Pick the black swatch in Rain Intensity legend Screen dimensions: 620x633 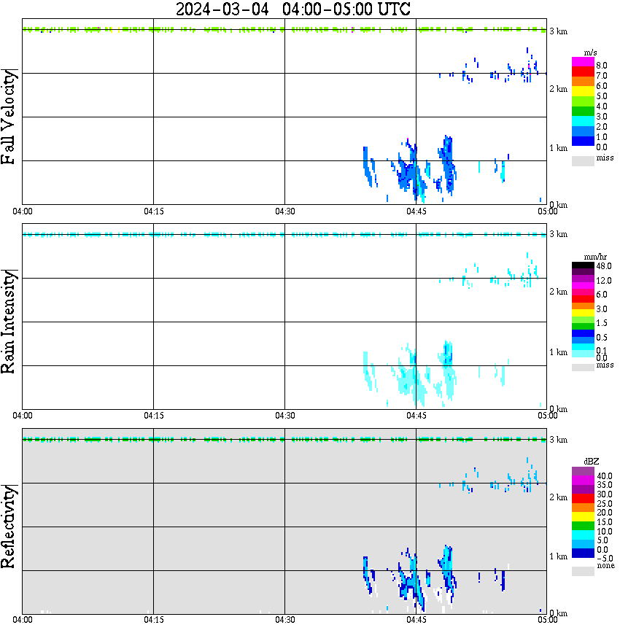(x=583, y=265)
